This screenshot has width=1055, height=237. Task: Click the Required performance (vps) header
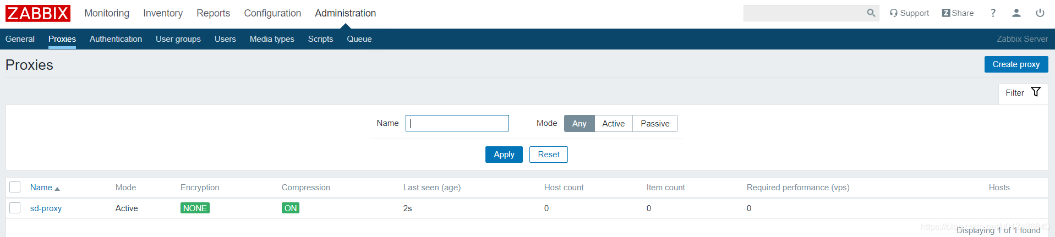tap(798, 188)
